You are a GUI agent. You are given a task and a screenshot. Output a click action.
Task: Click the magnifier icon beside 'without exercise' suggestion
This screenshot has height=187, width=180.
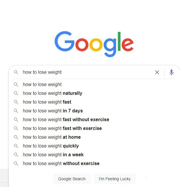pos(16,163)
